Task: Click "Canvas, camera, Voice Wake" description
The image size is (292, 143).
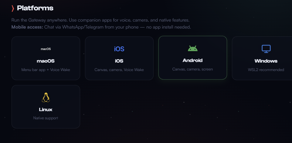Action: (119, 70)
